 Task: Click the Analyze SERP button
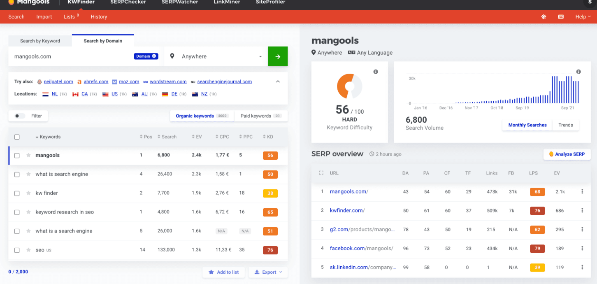pos(567,154)
